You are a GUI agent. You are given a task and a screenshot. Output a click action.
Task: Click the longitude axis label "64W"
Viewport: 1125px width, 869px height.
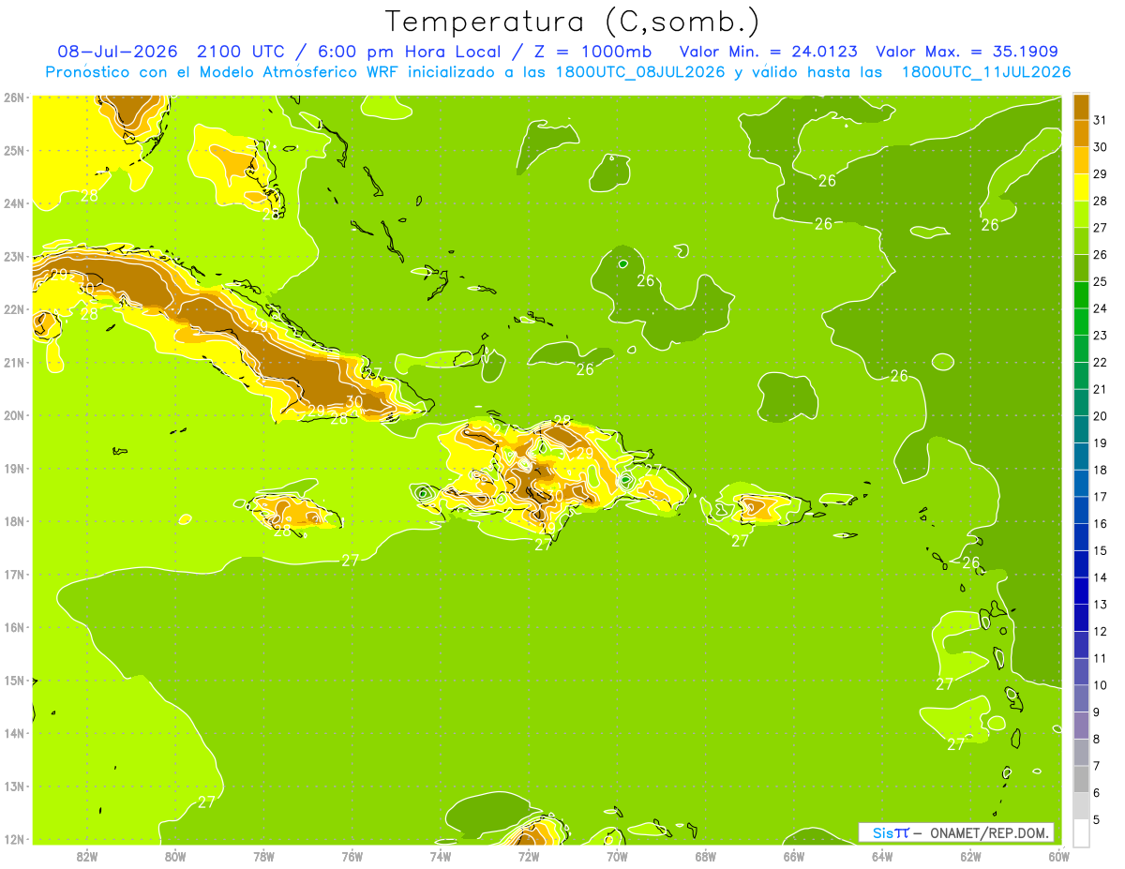tap(881, 855)
